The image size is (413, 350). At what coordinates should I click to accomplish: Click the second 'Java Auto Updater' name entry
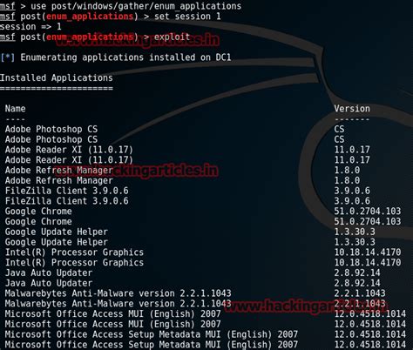pos(49,283)
